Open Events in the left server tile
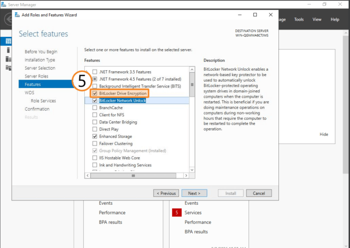The image size is (350, 248). tap(106, 203)
